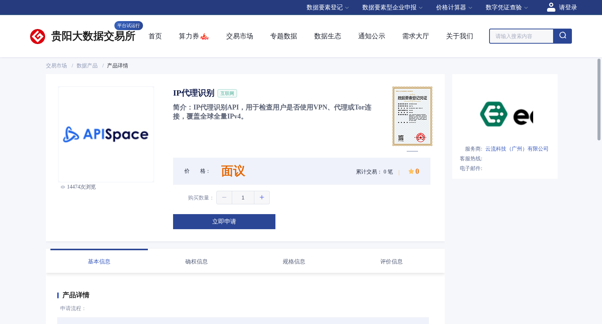
Task: Increase purchase quantity with plus button
Action: pyautogui.click(x=262, y=198)
